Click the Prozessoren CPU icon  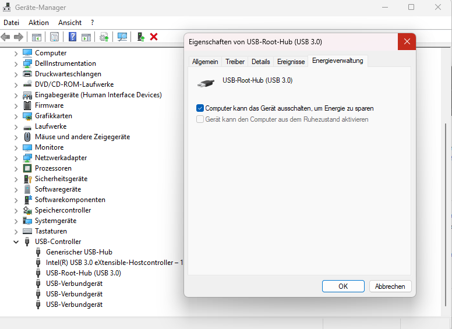click(x=27, y=168)
